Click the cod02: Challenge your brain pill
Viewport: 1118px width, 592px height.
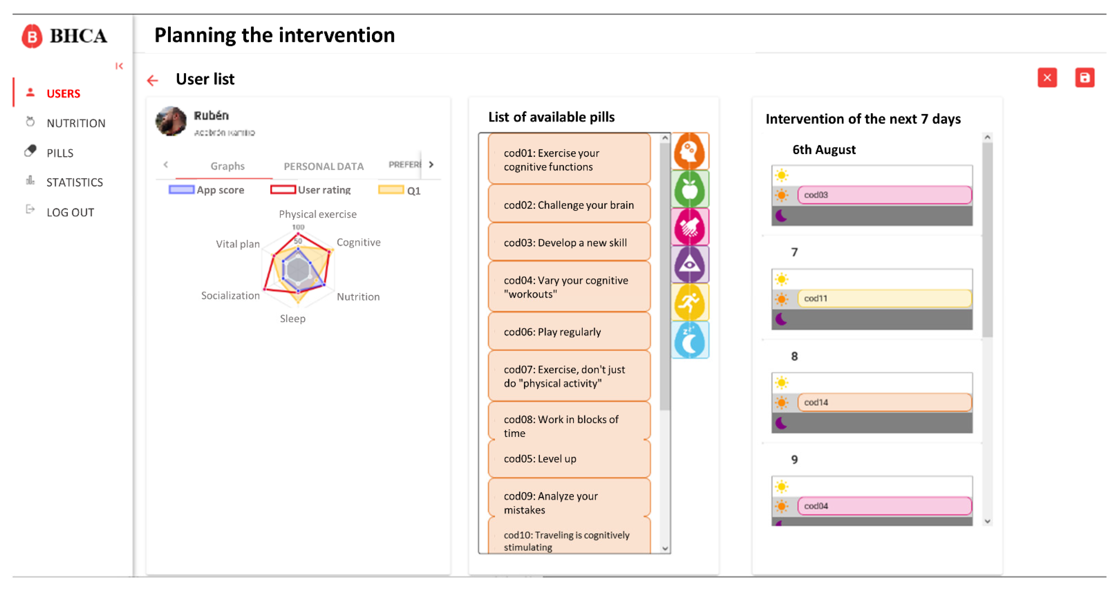569,204
